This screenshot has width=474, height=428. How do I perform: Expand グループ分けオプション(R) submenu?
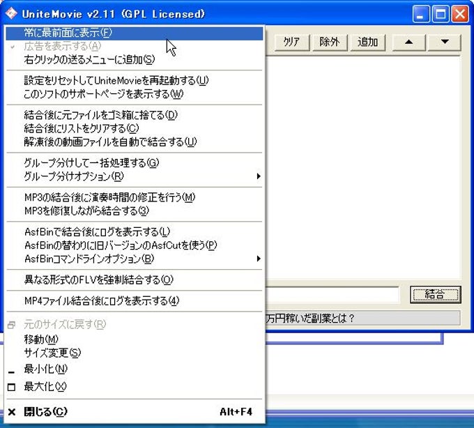point(135,176)
